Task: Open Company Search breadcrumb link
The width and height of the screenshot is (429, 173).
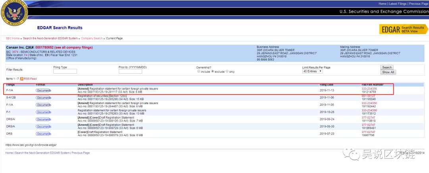Action: tap(92, 38)
